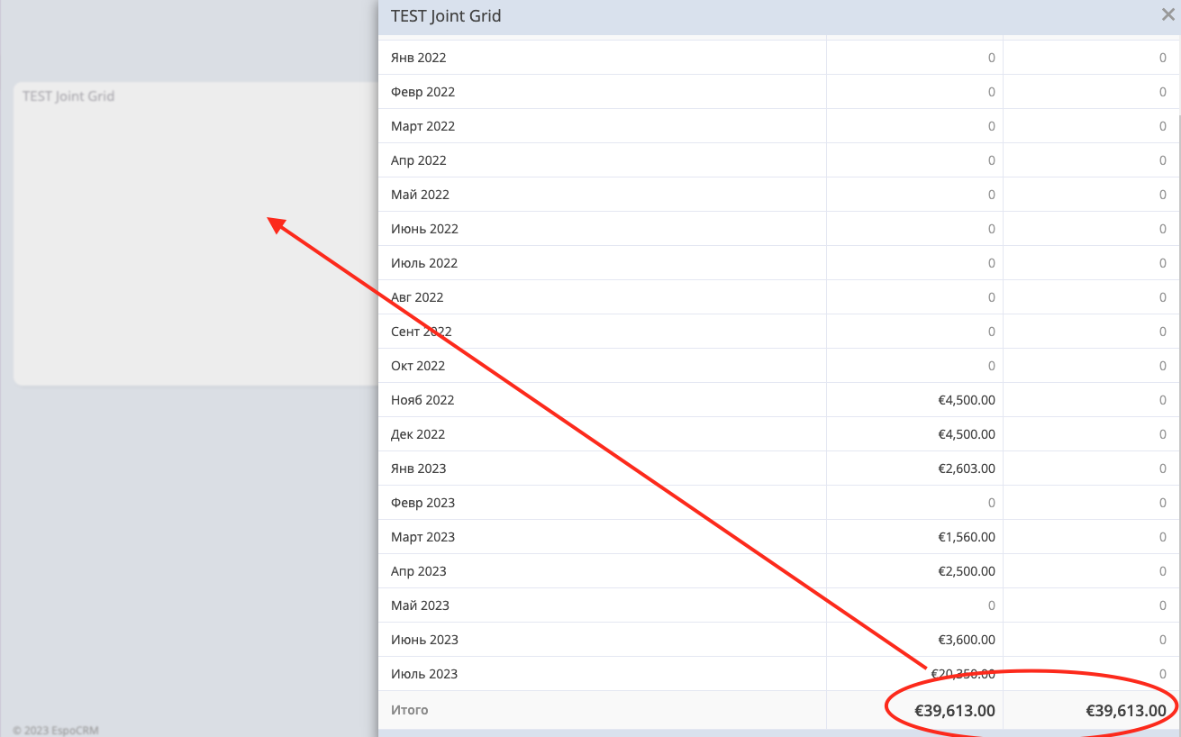The width and height of the screenshot is (1181, 737).
Task: Click the © 2023 EspoCRM footer text
Action: pyautogui.click(x=56, y=731)
